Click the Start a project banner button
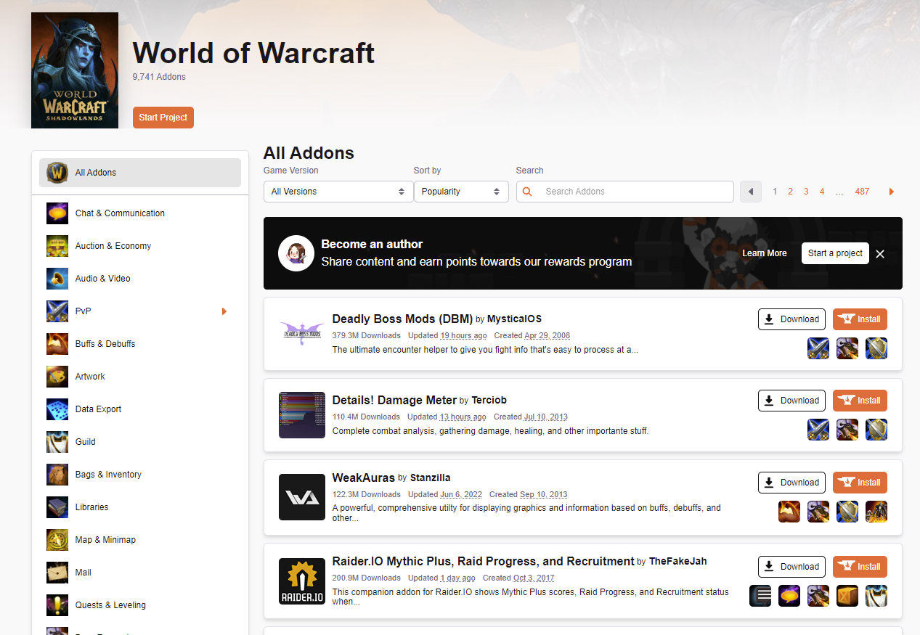The height and width of the screenshot is (635, 920). (x=835, y=253)
